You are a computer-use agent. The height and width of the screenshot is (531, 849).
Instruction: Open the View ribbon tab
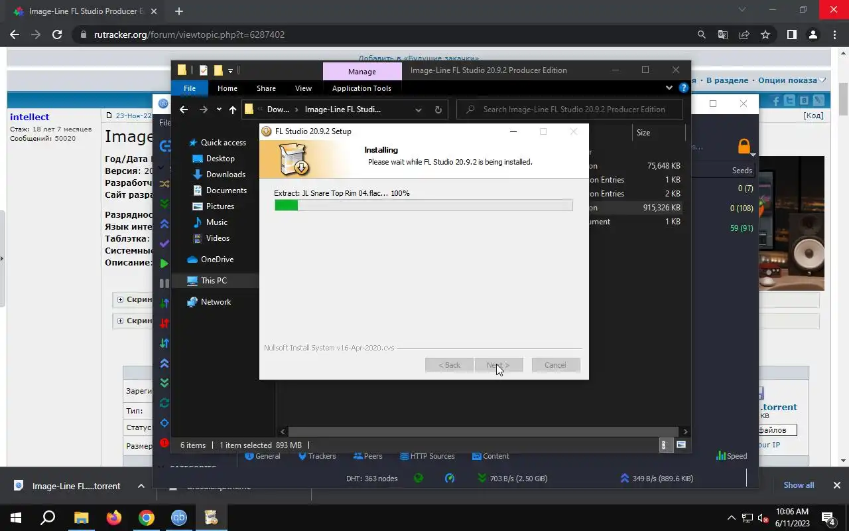pyautogui.click(x=303, y=88)
